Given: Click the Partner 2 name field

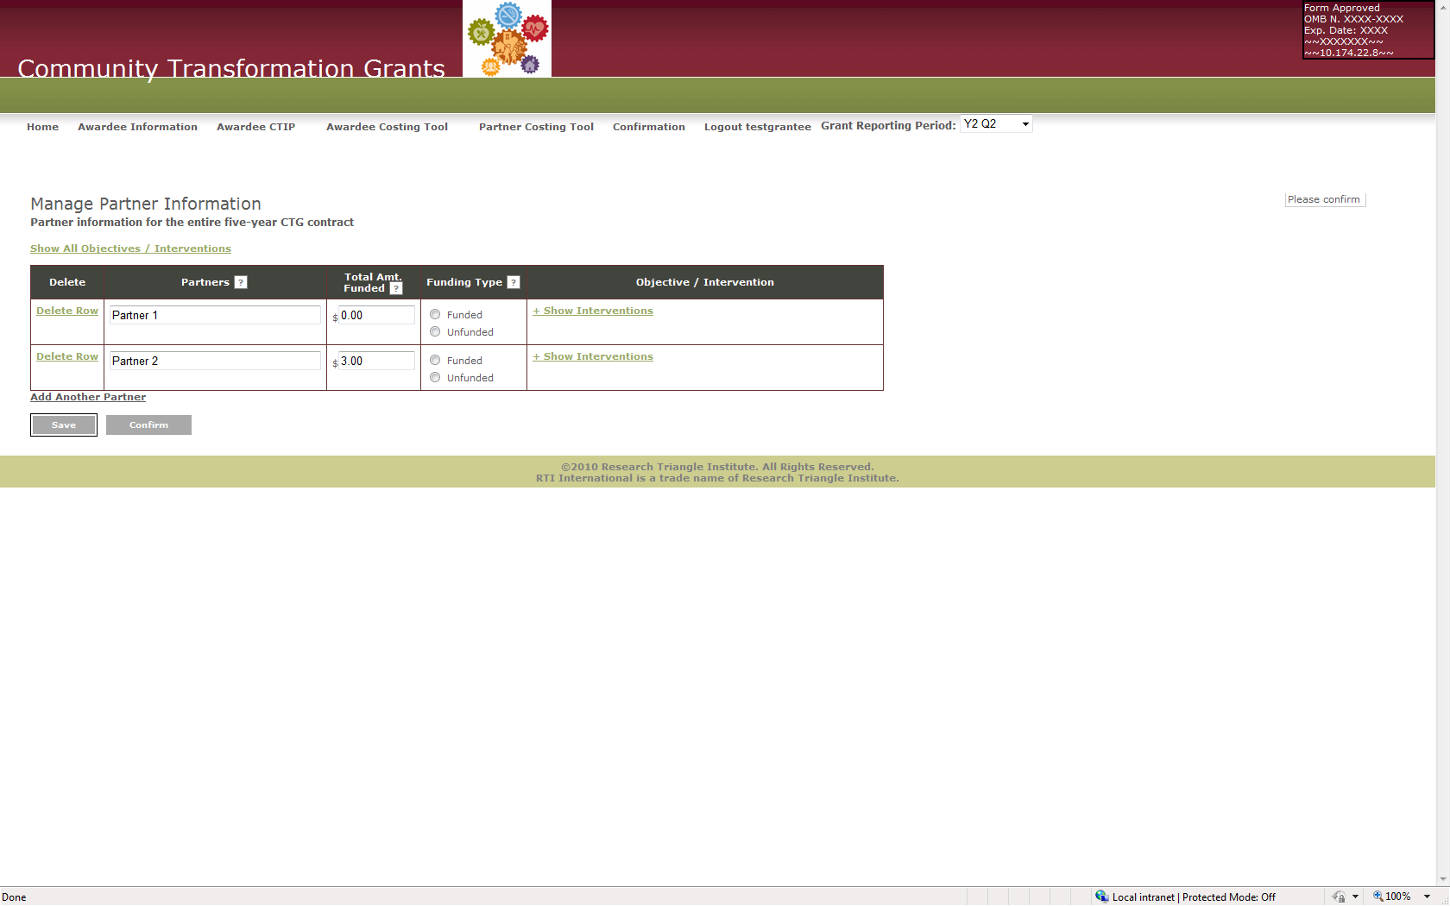Looking at the screenshot, I should point(215,361).
